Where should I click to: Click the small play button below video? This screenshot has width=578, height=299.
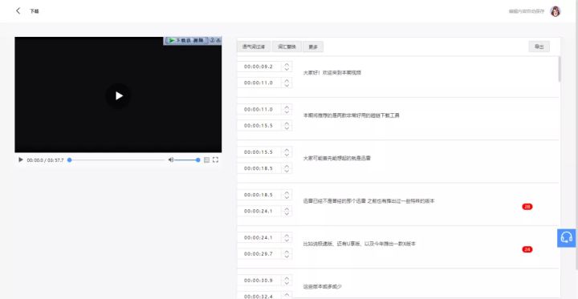coord(21,160)
